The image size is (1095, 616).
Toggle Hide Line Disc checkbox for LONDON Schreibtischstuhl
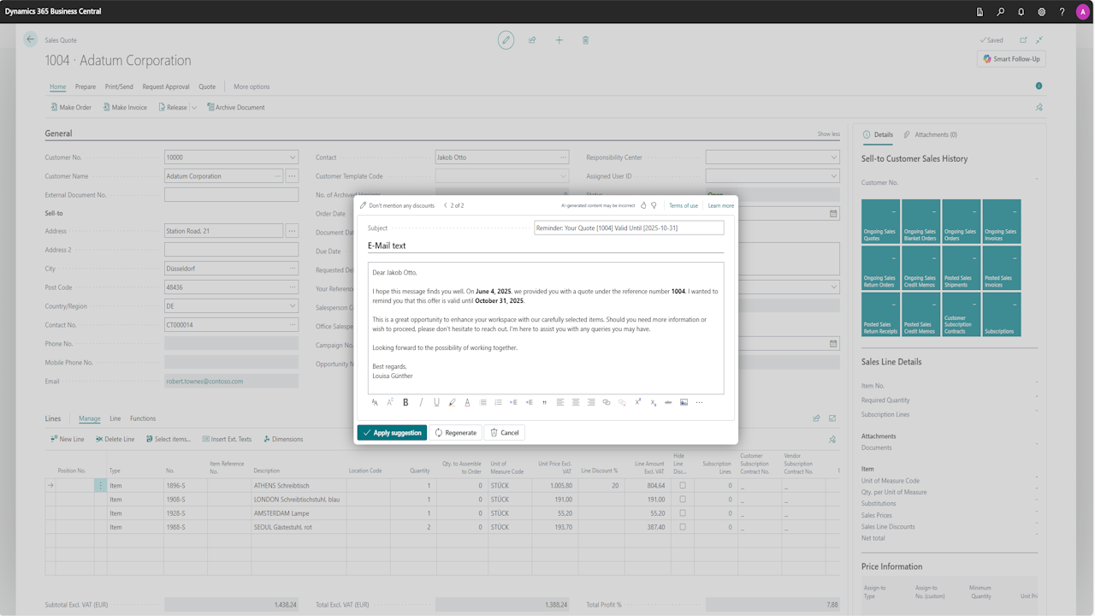(683, 499)
